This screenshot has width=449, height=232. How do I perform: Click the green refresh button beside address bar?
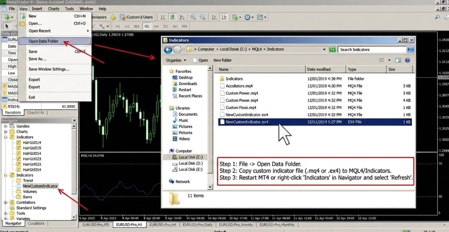[x=332, y=49]
